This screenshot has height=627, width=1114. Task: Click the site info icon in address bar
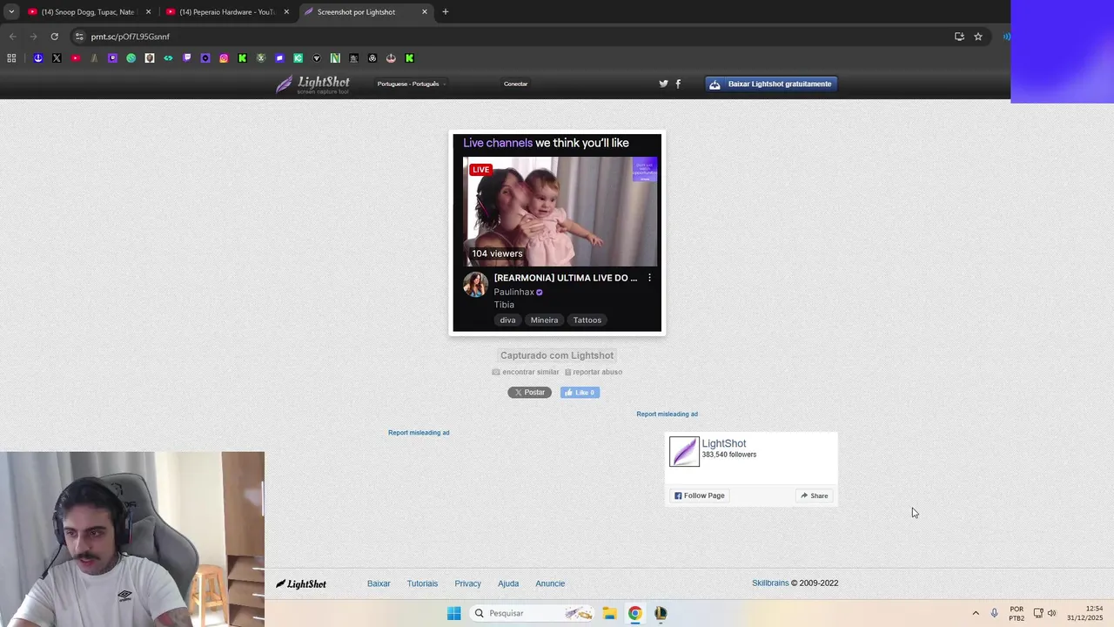tap(79, 37)
